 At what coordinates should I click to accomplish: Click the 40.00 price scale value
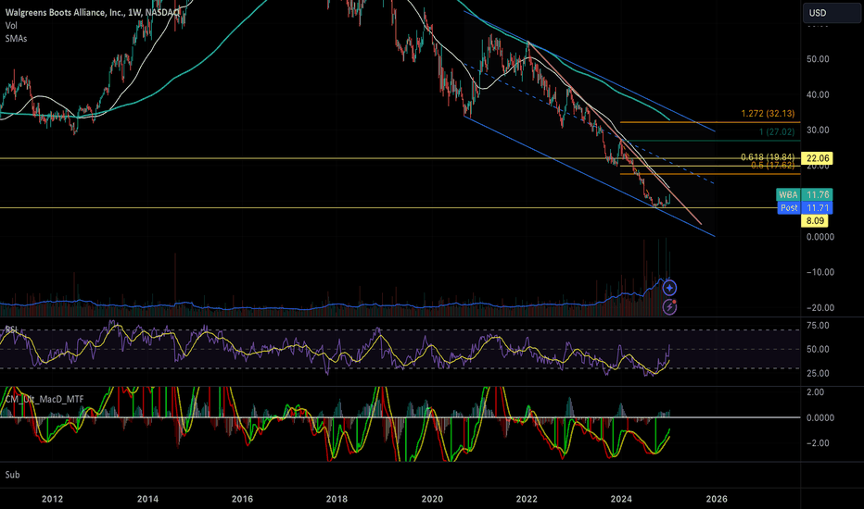(818, 94)
